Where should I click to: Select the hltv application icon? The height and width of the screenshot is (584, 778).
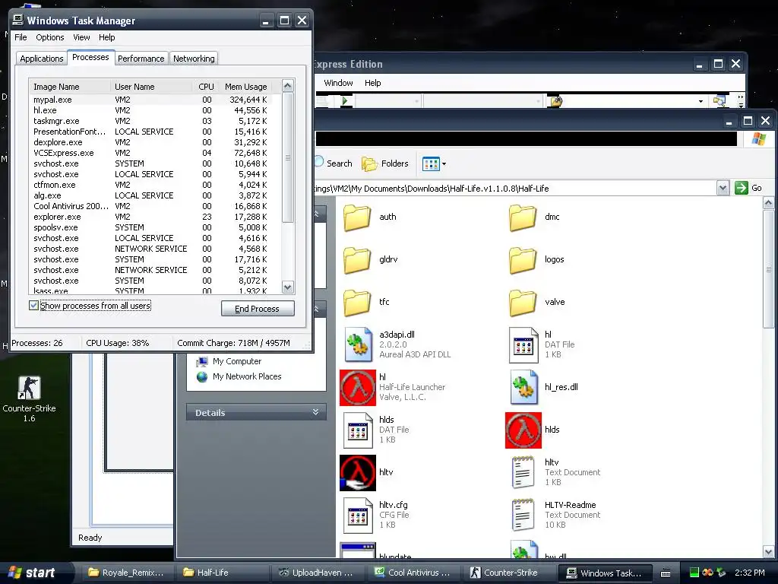point(358,473)
